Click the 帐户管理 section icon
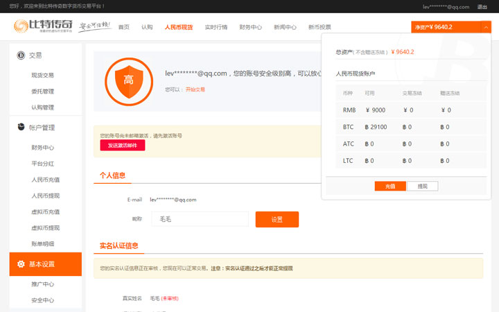Viewport: 499px width, 312px height. click(21, 127)
